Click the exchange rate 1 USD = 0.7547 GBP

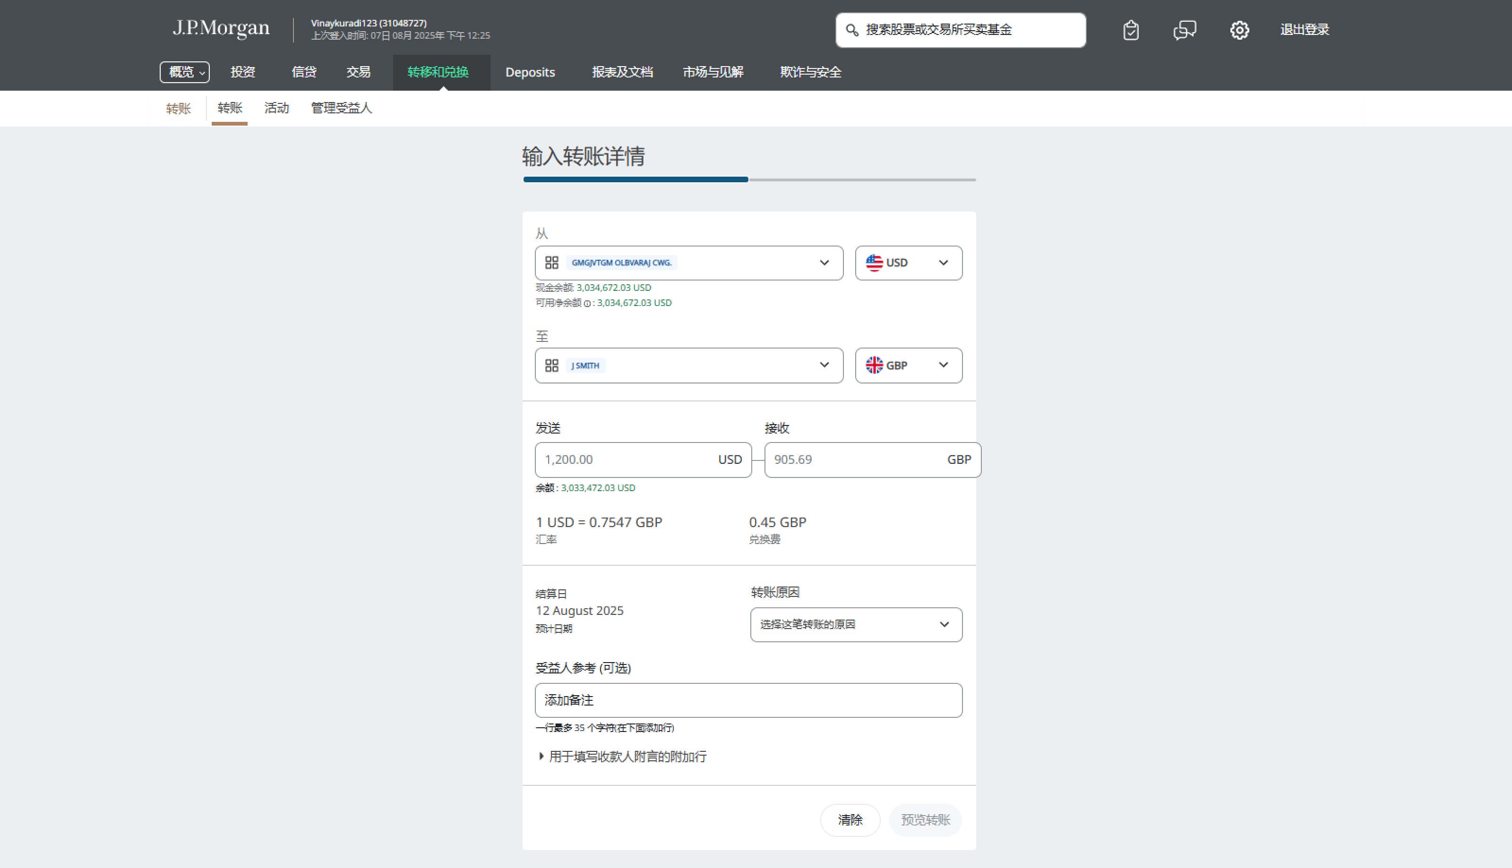pos(599,522)
